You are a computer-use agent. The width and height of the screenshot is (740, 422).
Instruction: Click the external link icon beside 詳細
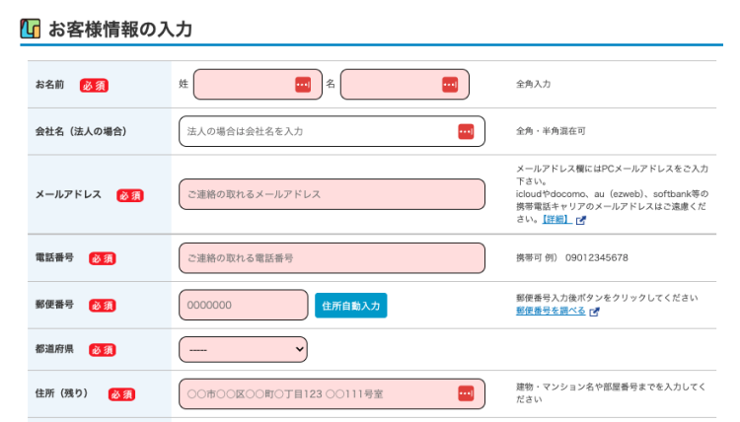[581, 220]
